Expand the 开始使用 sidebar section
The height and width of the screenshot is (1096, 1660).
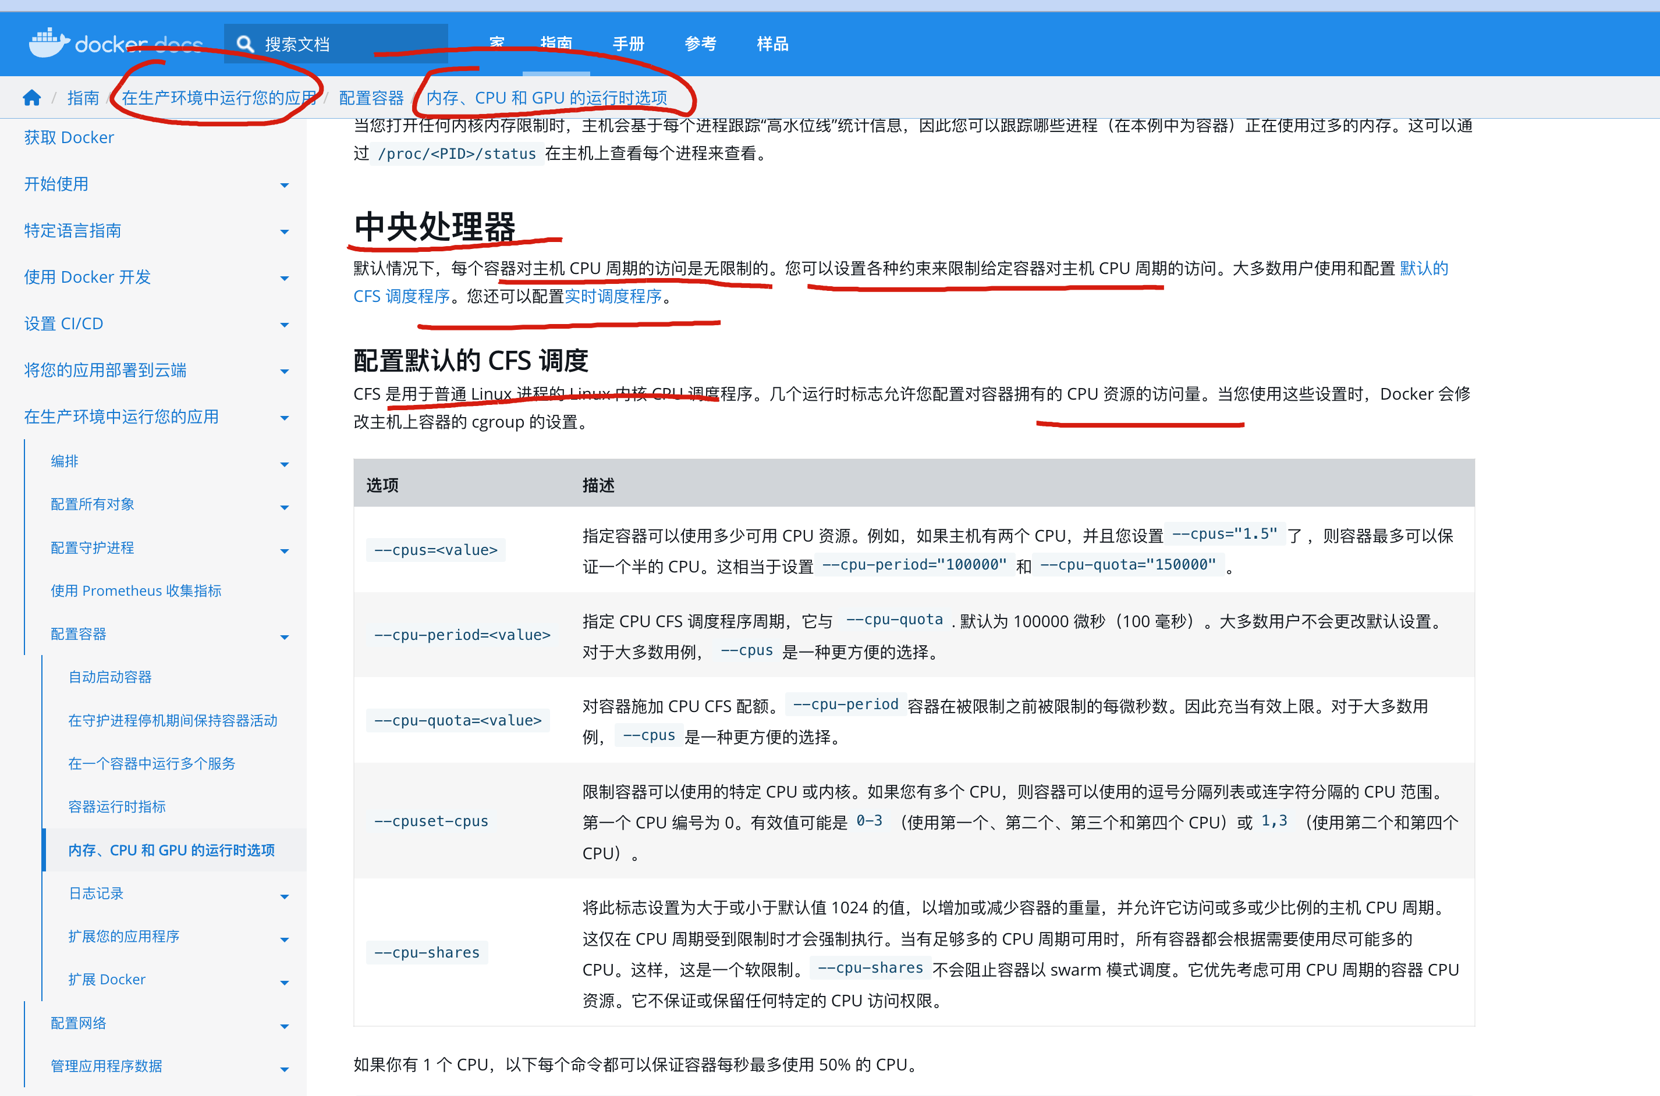coord(284,185)
